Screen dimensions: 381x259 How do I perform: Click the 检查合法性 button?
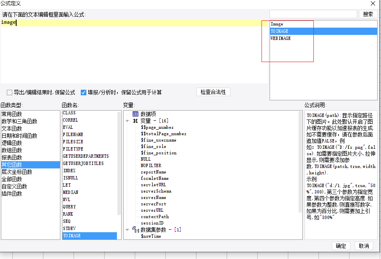[x=213, y=92]
